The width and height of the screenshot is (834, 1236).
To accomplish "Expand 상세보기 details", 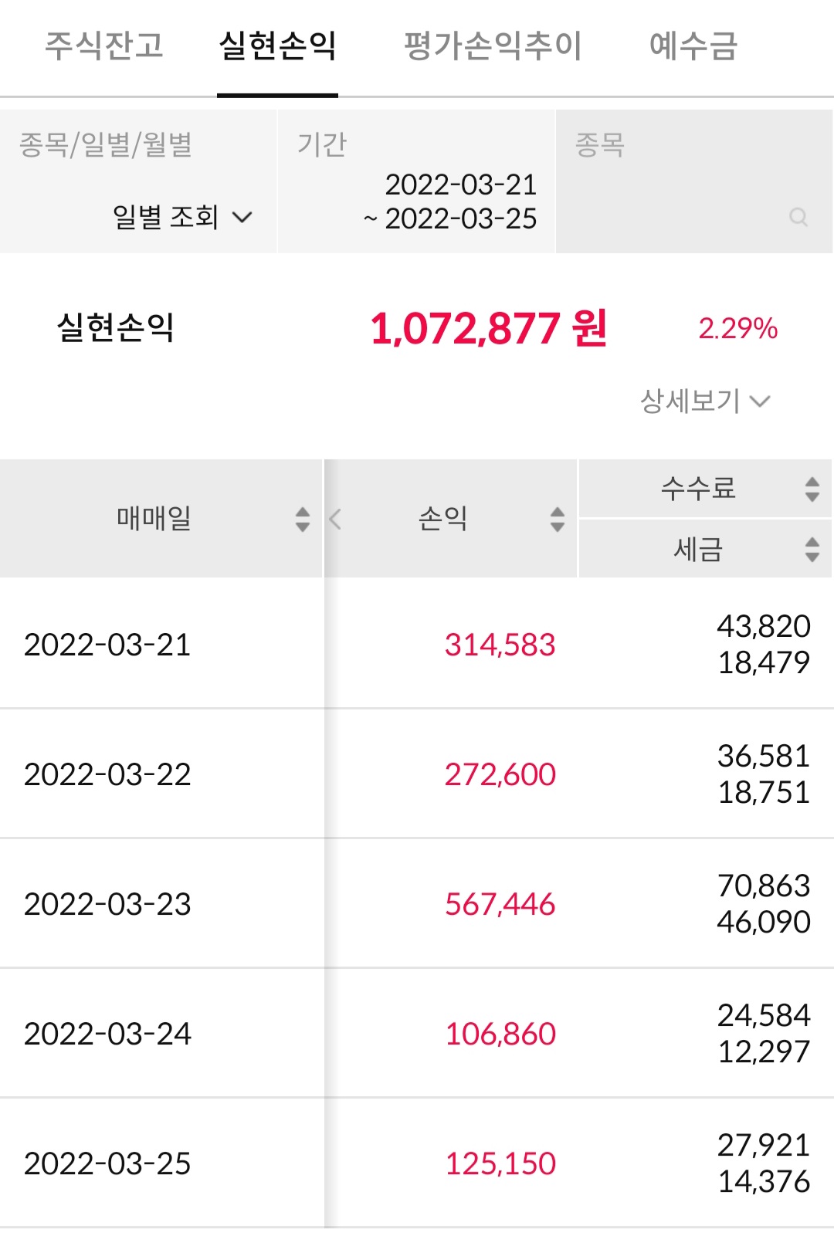I will tap(704, 401).
